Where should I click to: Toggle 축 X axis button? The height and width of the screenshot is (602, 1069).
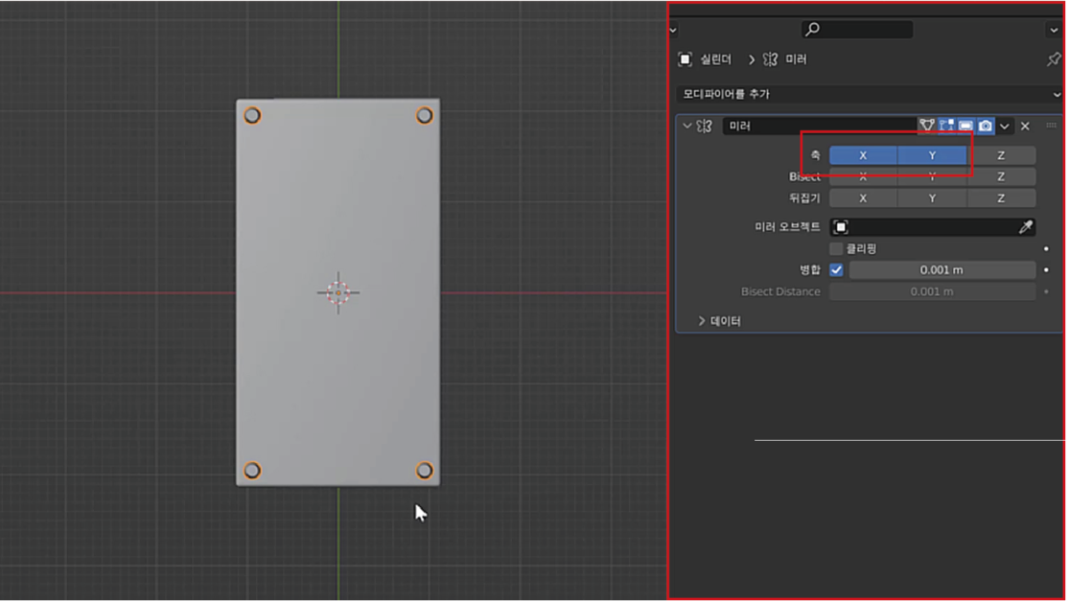[x=863, y=155]
